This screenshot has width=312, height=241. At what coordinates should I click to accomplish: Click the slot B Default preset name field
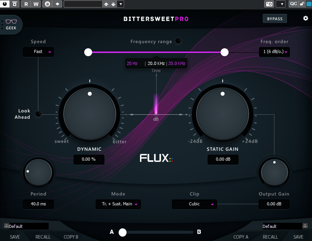coord(282,226)
